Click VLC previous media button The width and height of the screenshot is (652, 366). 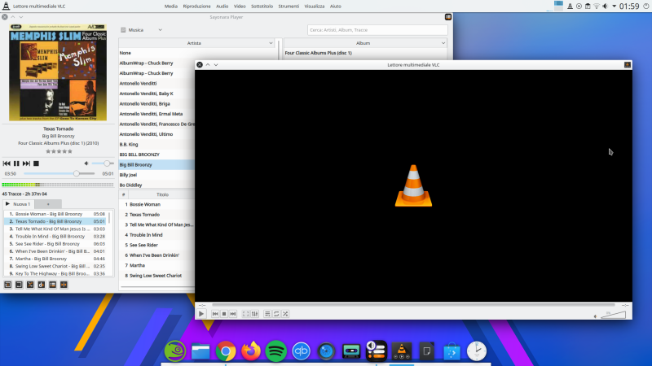coord(215,314)
